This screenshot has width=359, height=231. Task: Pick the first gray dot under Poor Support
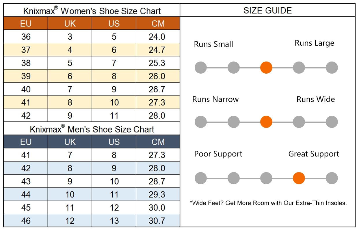click(201, 178)
